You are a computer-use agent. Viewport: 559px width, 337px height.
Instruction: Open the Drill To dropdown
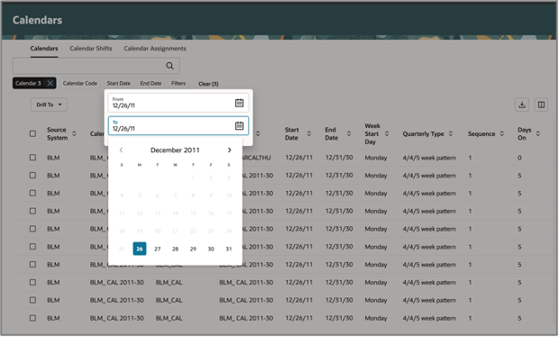[x=49, y=105]
